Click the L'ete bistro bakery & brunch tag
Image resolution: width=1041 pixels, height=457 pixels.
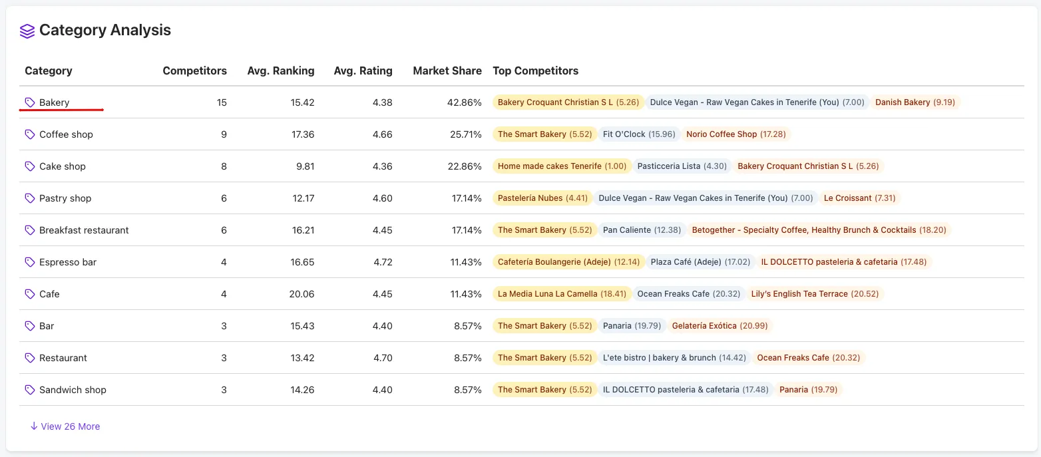[x=674, y=358]
